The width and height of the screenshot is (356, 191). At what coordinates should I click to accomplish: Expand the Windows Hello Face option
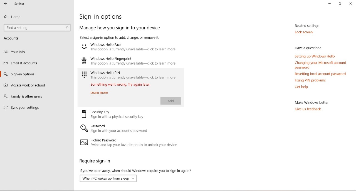130,47
